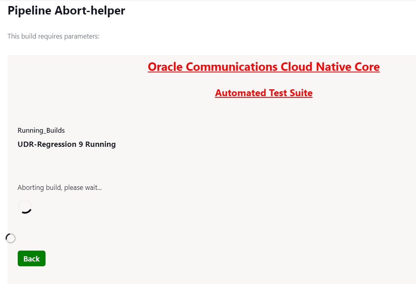Select 'UDR-Regression 9 Running' build entry

(x=66, y=144)
